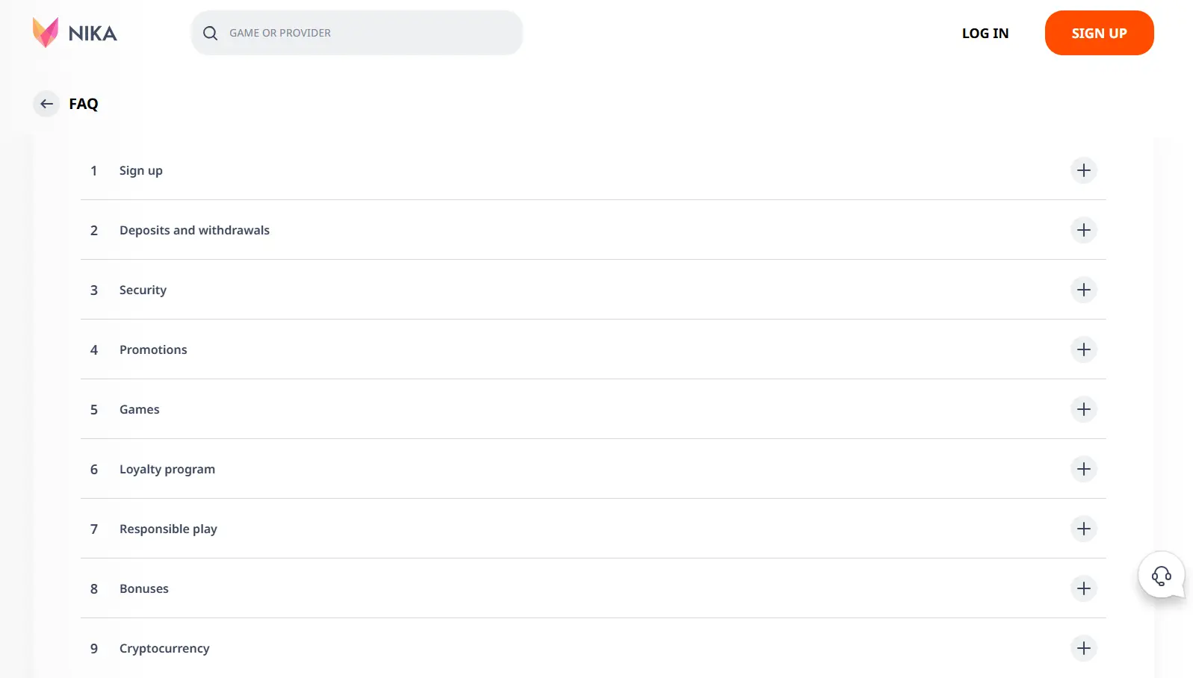Expand the Sign up section plus icon
Screen dimensions: 1193x678
1083,170
